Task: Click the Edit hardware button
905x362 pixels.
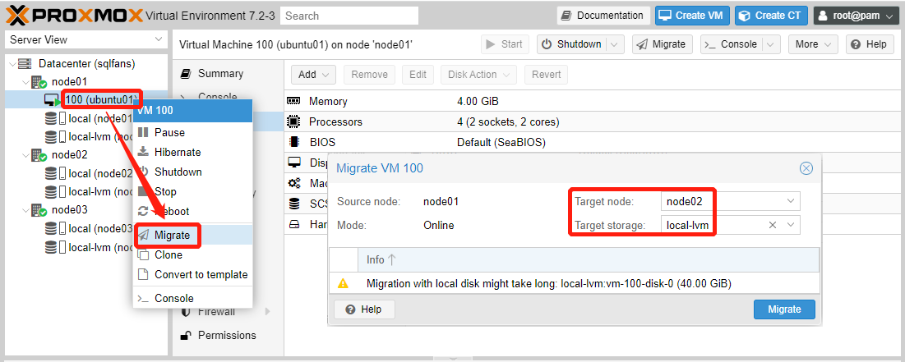Action: click(x=418, y=75)
